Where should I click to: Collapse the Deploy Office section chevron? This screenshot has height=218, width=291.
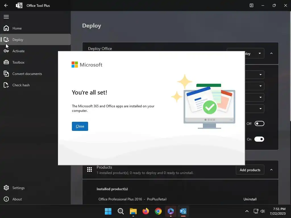pos(271,53)
